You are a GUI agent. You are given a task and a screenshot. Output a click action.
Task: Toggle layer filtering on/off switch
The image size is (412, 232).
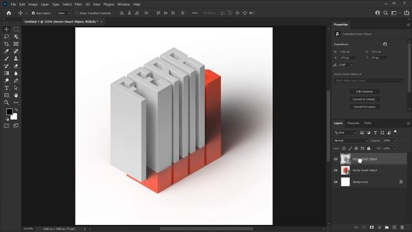click(395, 131)
